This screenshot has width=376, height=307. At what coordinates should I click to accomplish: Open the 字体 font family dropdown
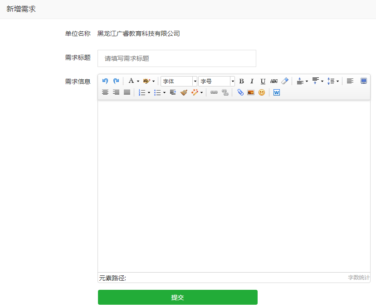[179, 81]
